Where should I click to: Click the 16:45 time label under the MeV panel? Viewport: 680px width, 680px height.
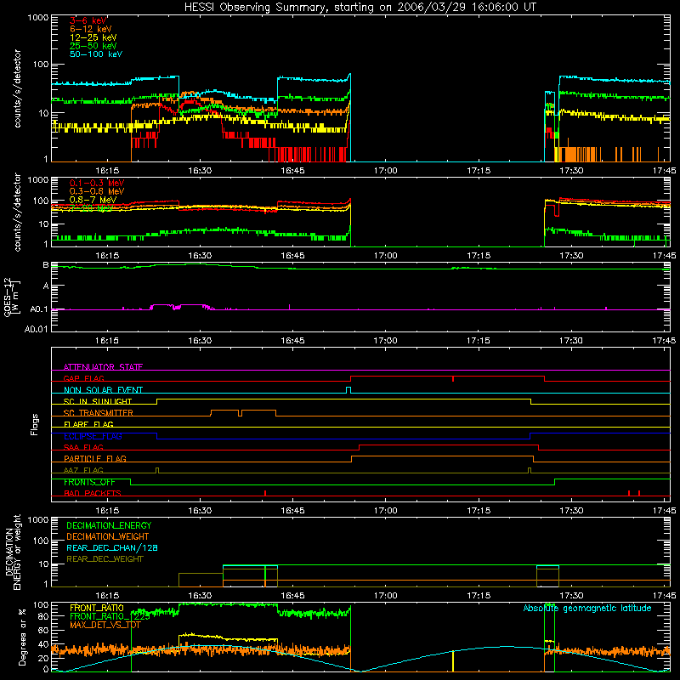(292, 256)
